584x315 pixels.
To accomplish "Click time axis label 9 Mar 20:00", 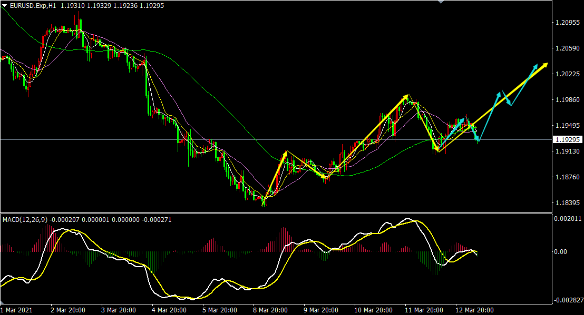I will tap(321, 310).
